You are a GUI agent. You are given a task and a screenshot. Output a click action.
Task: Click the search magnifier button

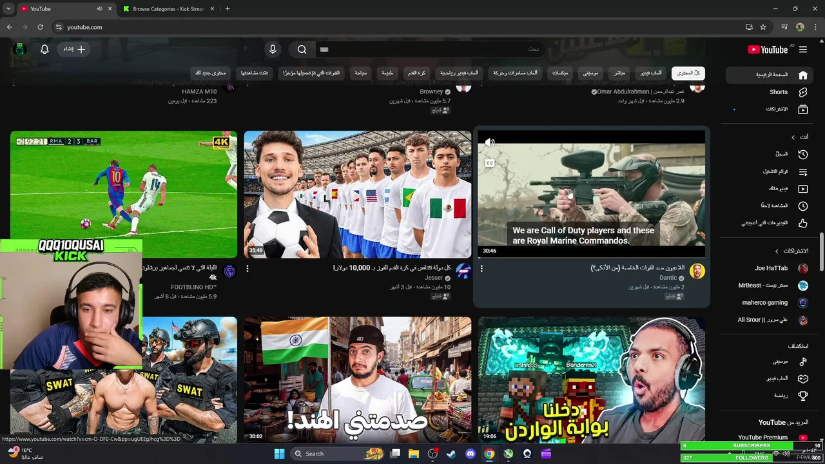click(302, 50)
